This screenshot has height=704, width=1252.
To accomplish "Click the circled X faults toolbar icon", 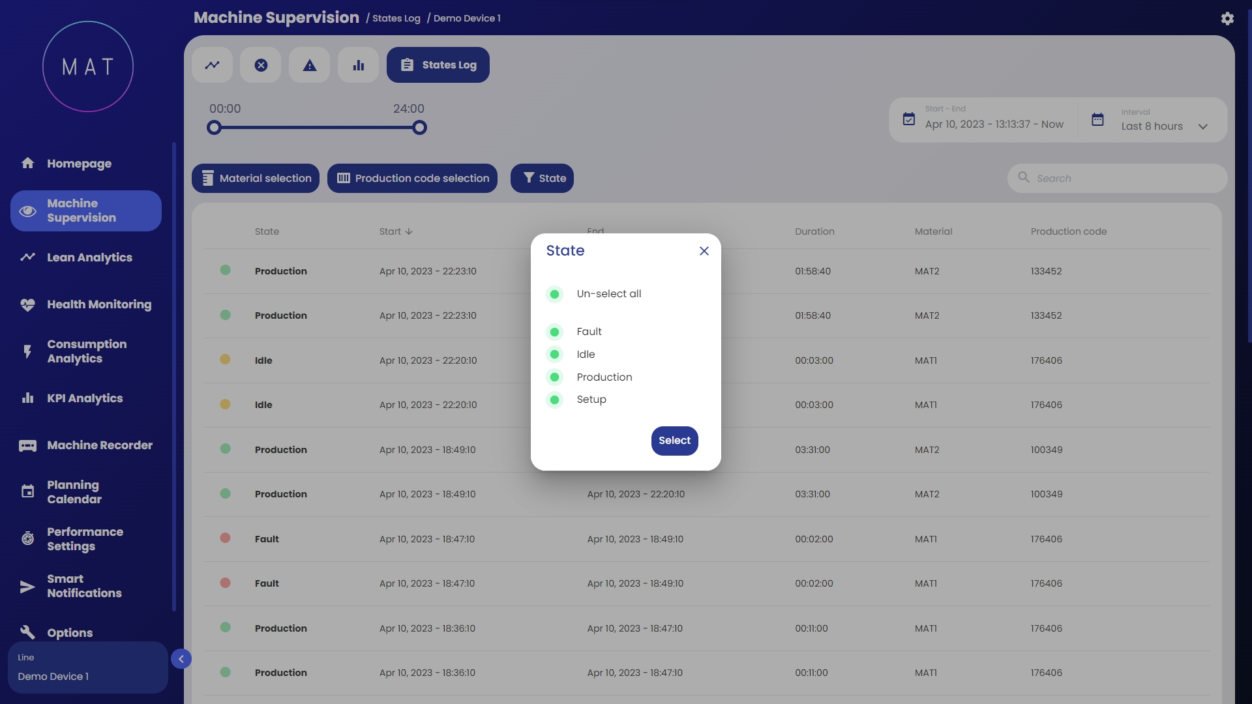I will coord(261,65).
